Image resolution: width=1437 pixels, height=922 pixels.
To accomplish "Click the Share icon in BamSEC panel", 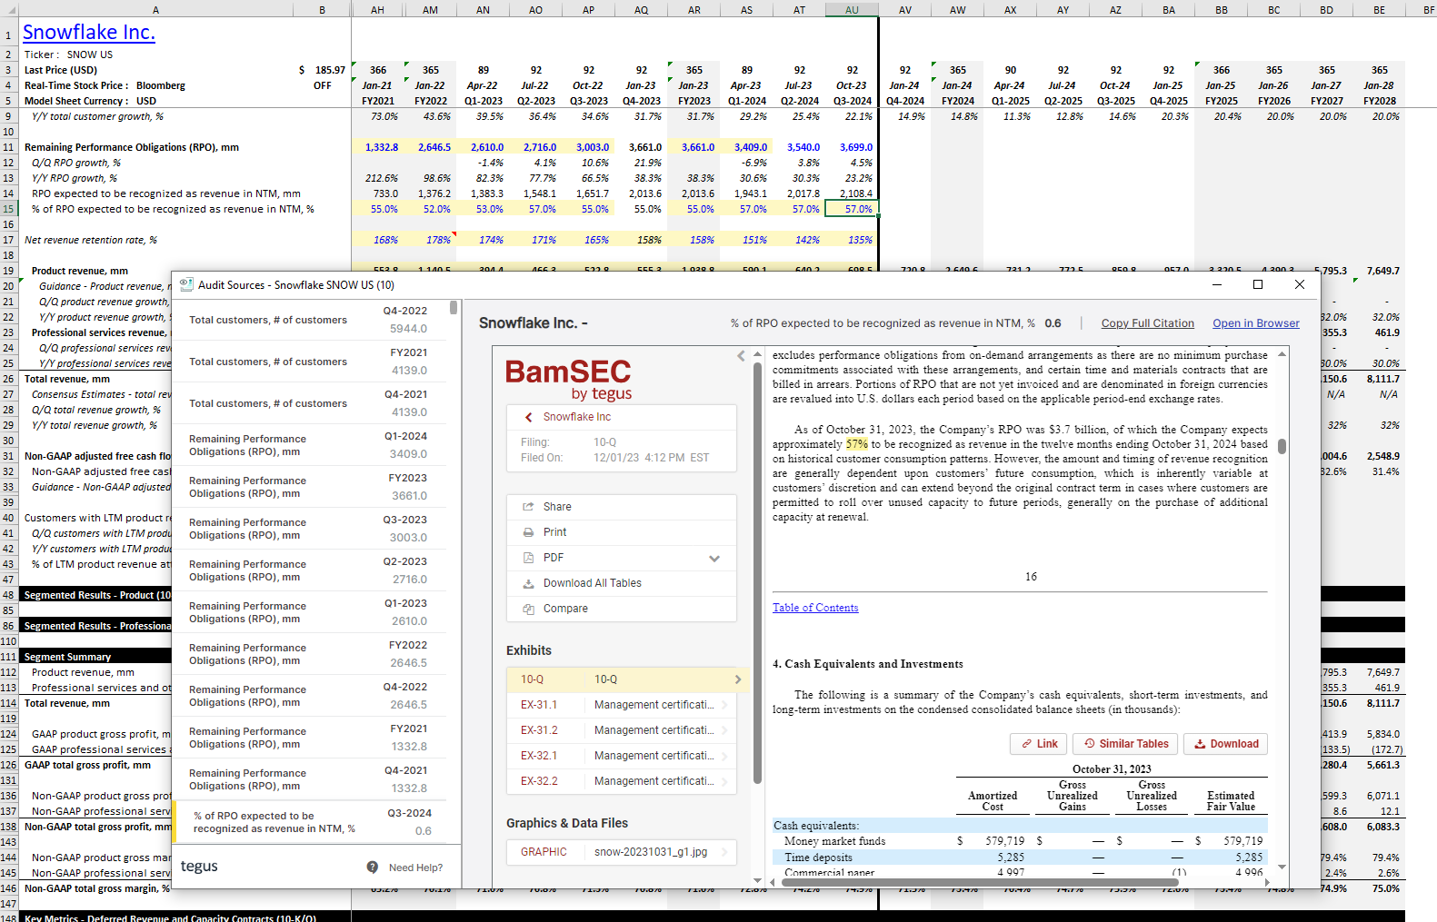I will pyautogui.click(x=528, y=507).
